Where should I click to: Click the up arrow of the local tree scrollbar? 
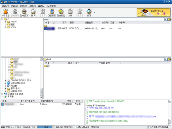coord(41,59)
